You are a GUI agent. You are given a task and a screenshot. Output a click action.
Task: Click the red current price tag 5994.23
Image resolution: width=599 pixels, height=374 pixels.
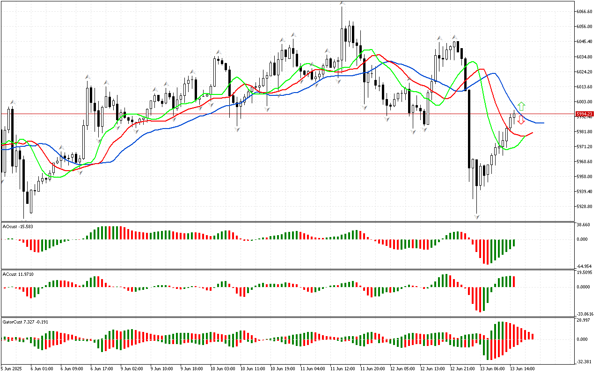[x=585, y=114]
